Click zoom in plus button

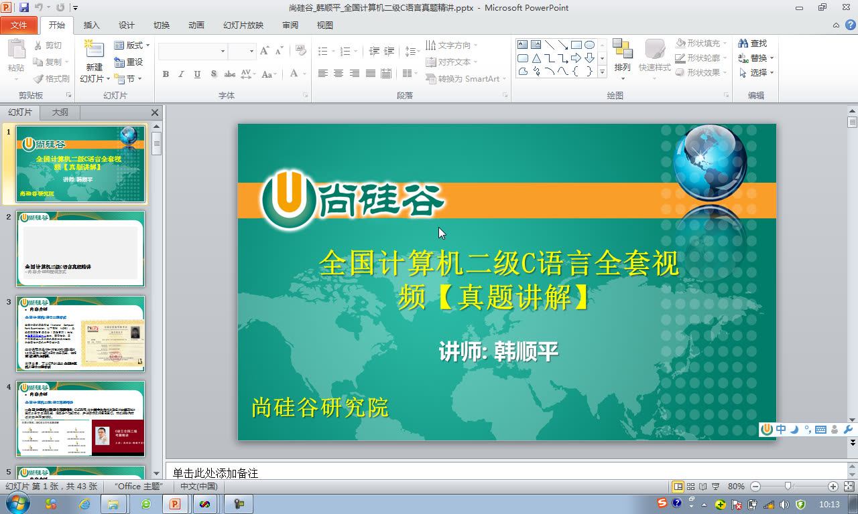[833, 487]
